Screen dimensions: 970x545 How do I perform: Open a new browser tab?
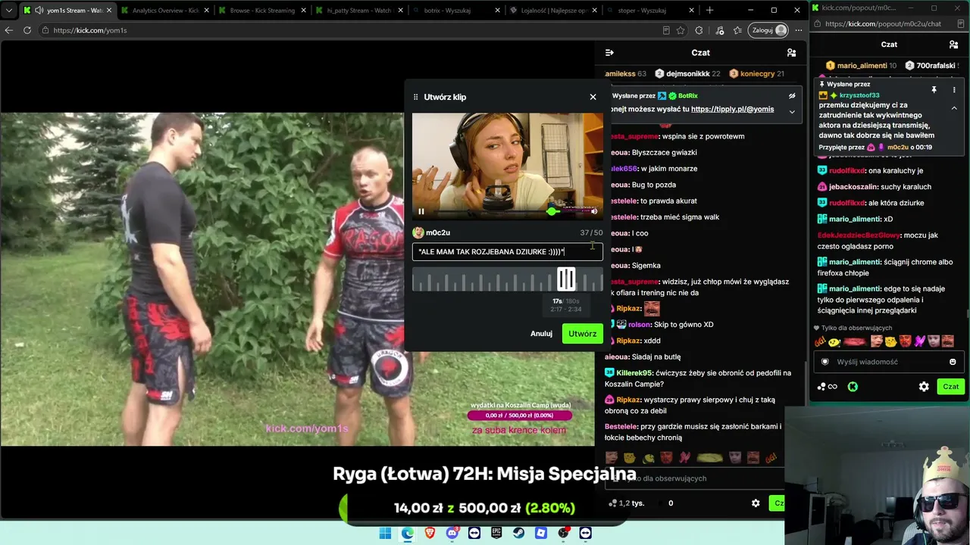tap(709, 11)
